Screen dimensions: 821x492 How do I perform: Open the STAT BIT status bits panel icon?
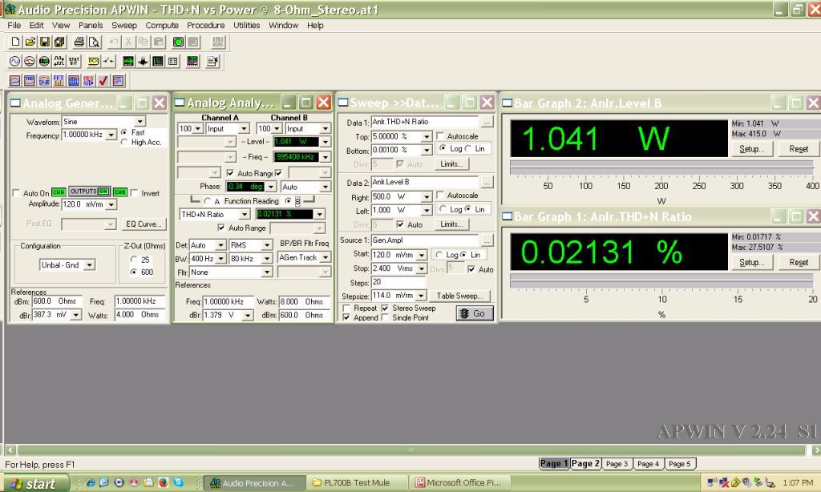74,61
